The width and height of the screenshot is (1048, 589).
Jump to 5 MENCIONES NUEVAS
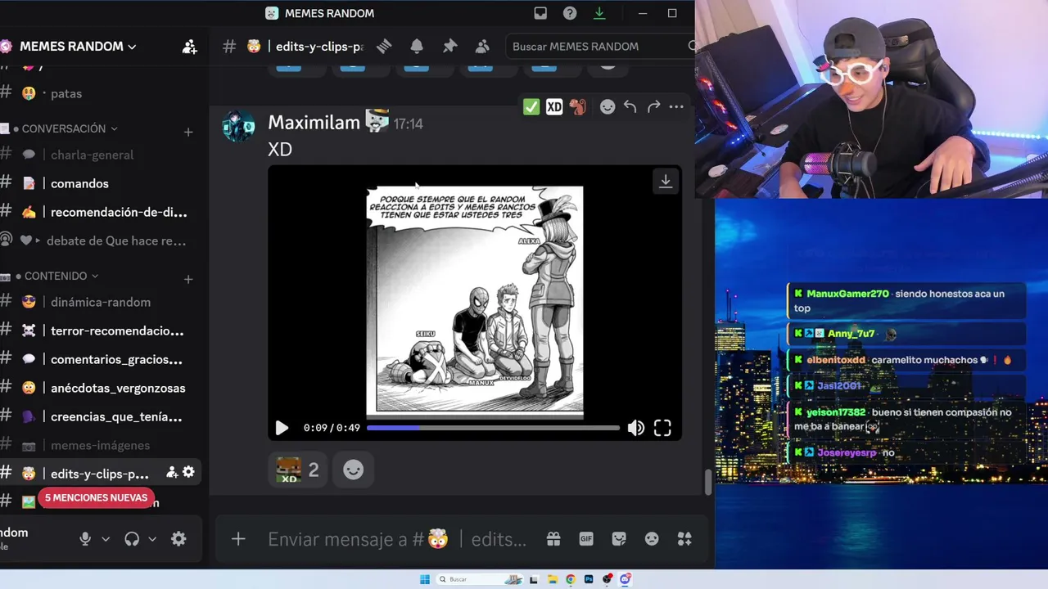(96, 498)
